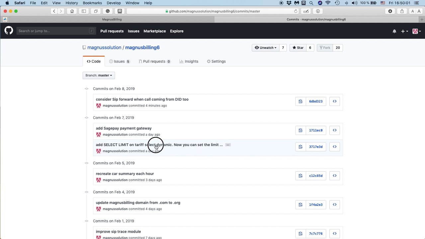This screenshot has width=425, height=239.
Task: Open commit hash c12c85d
Action: (x=316, y=176)
